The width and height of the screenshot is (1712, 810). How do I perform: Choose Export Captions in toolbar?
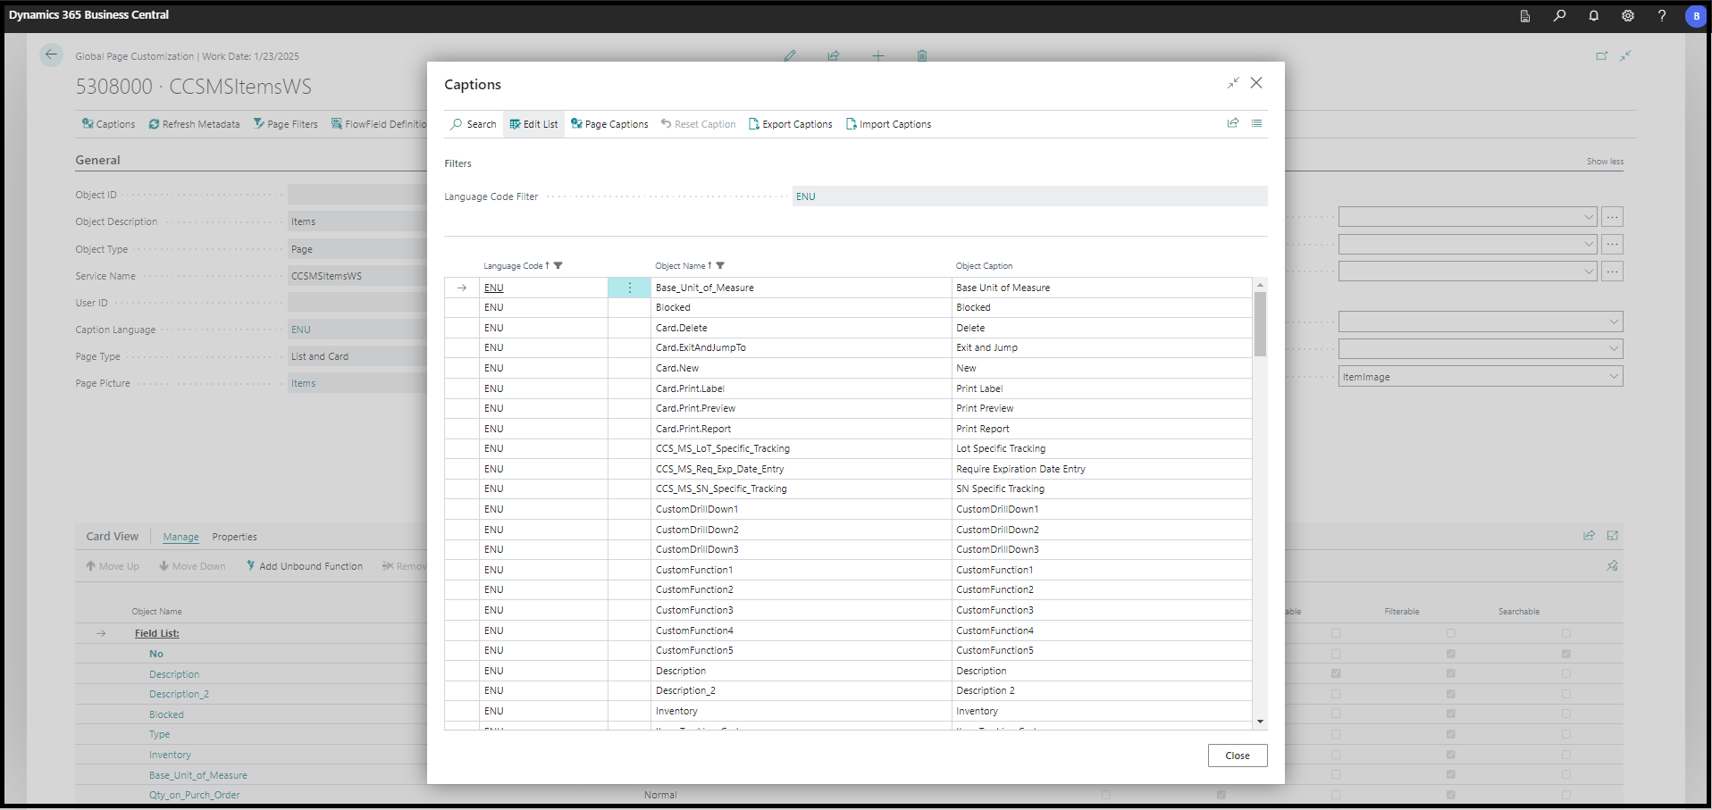click(790, 124)
